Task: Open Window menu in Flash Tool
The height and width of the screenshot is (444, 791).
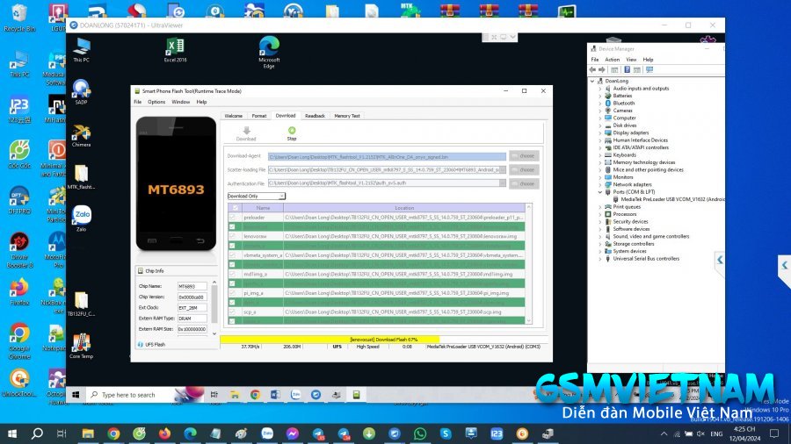Action: click(180, 102)
